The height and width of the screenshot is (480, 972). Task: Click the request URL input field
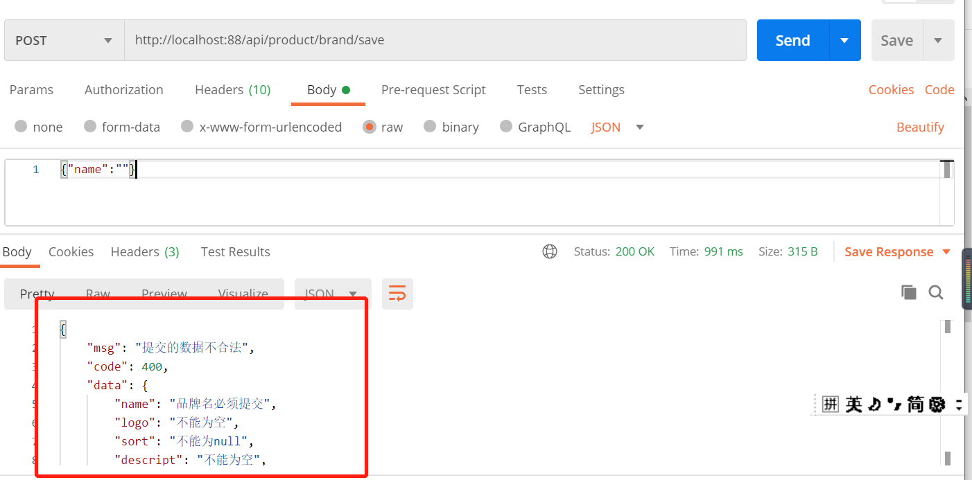(435, 40)
